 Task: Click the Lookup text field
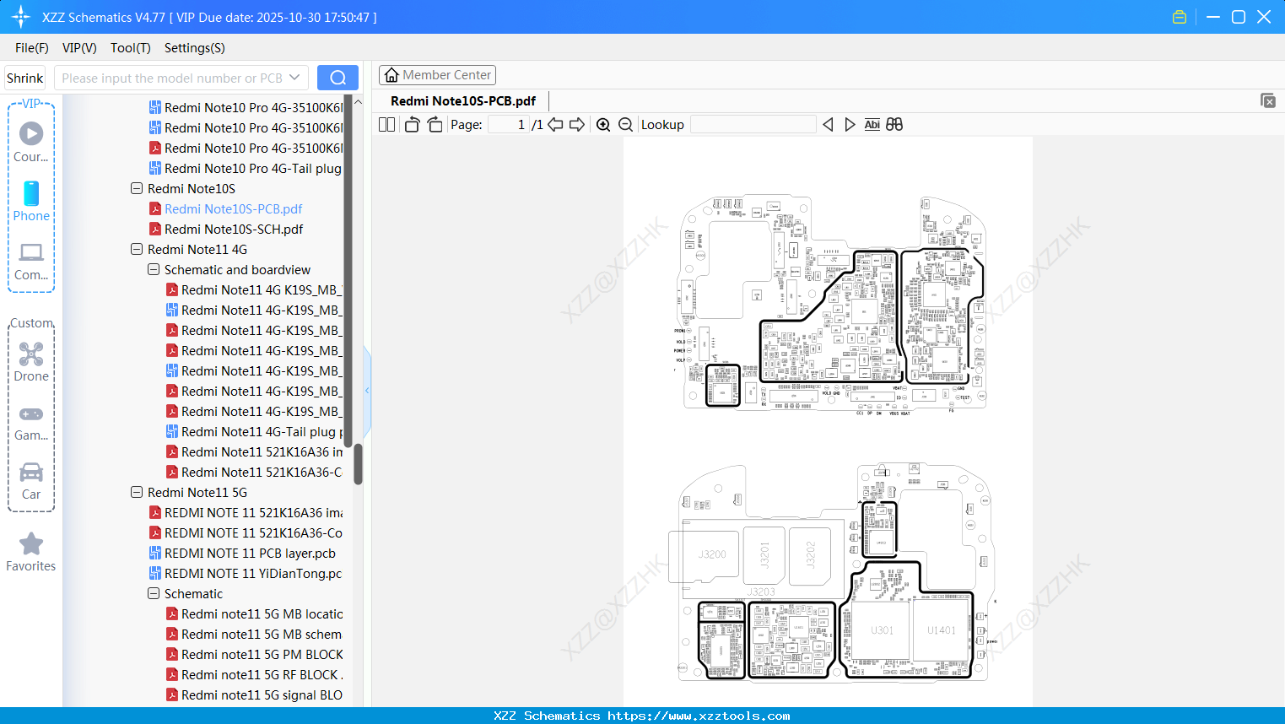[x=753, y=125]
